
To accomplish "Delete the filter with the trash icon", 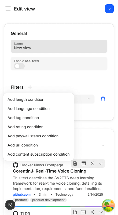I will 103,99.
